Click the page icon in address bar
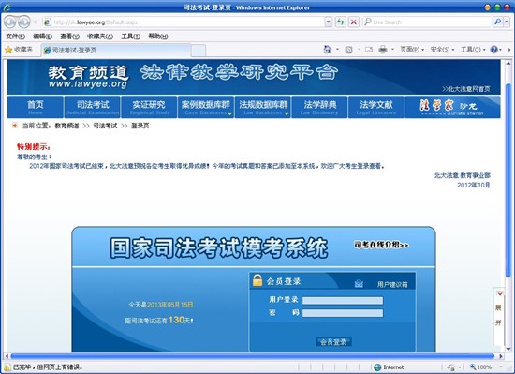The width and height of the screenshot is (515, 374). [x=48, y=22]
